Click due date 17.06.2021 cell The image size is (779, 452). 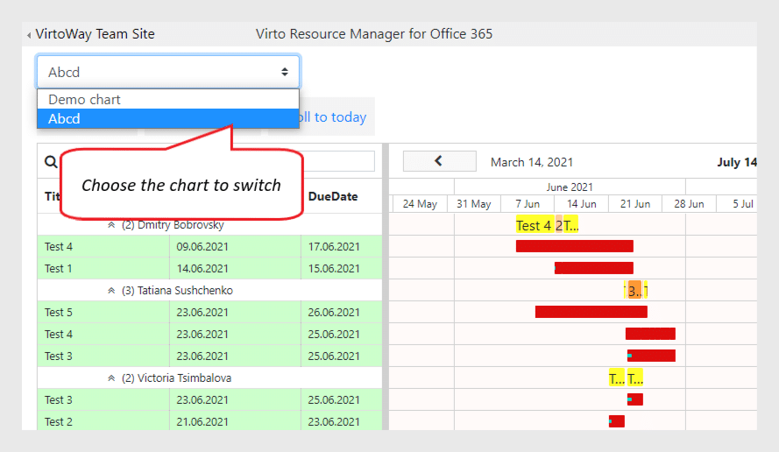[x=342, y=246]
